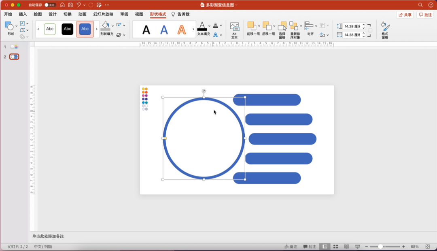This screenshot has width=437, height=251.
Task: Start slideshow from the status bar icon
Action: click(x=357, y=247)
